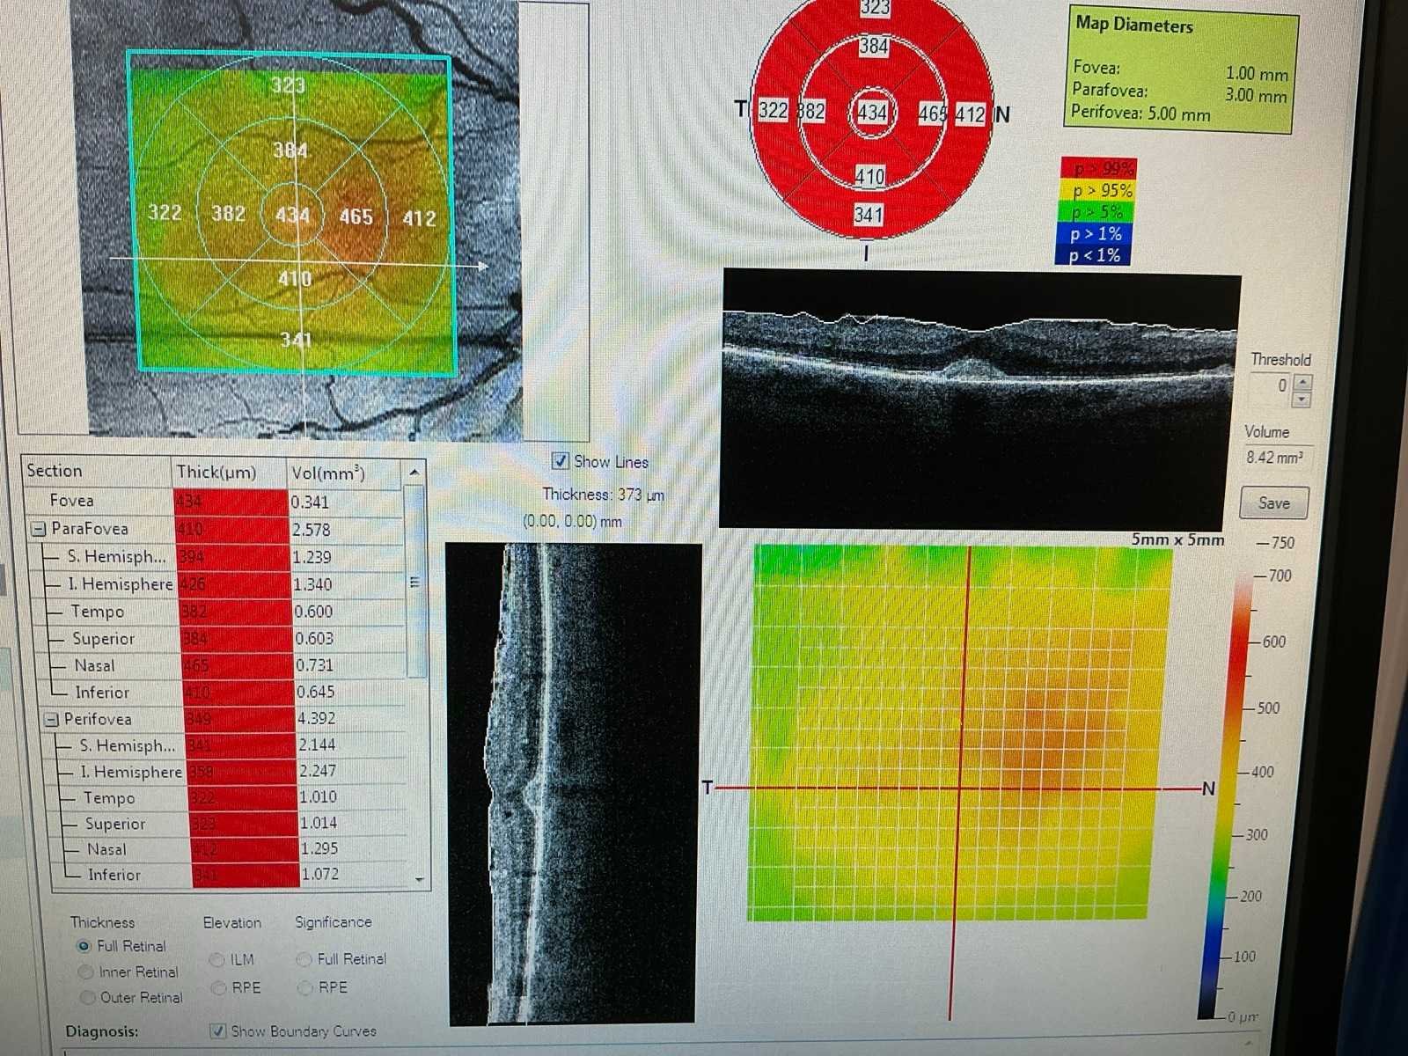
Task: Collapse the ParaFovea tree section
Action: 39,529
